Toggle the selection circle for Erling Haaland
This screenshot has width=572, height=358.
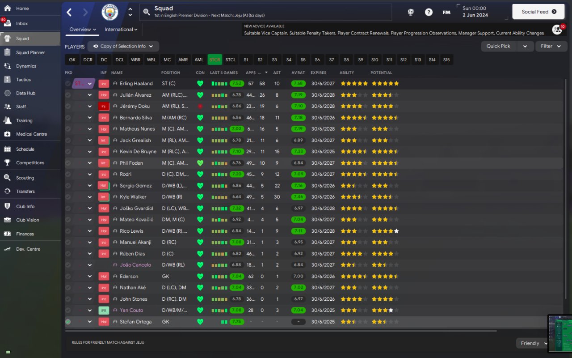(x=68, y=84)
